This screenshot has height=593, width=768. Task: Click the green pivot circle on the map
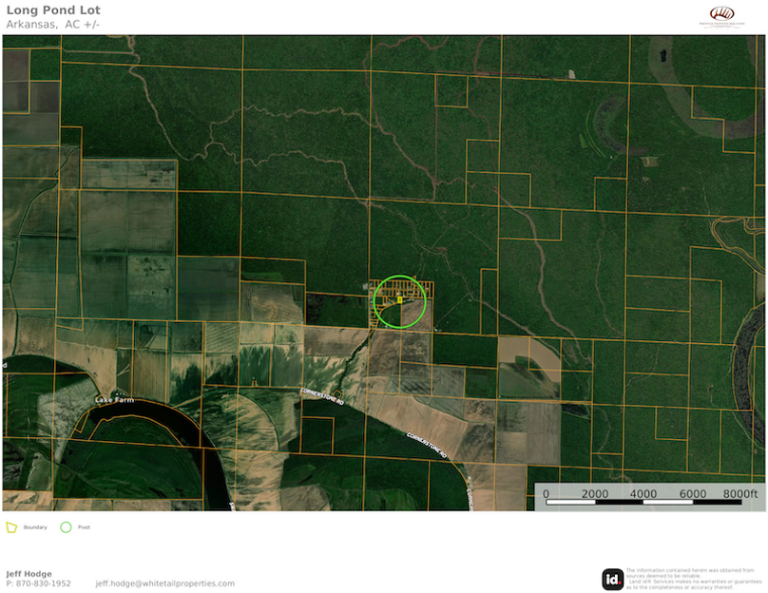(400, 301)
